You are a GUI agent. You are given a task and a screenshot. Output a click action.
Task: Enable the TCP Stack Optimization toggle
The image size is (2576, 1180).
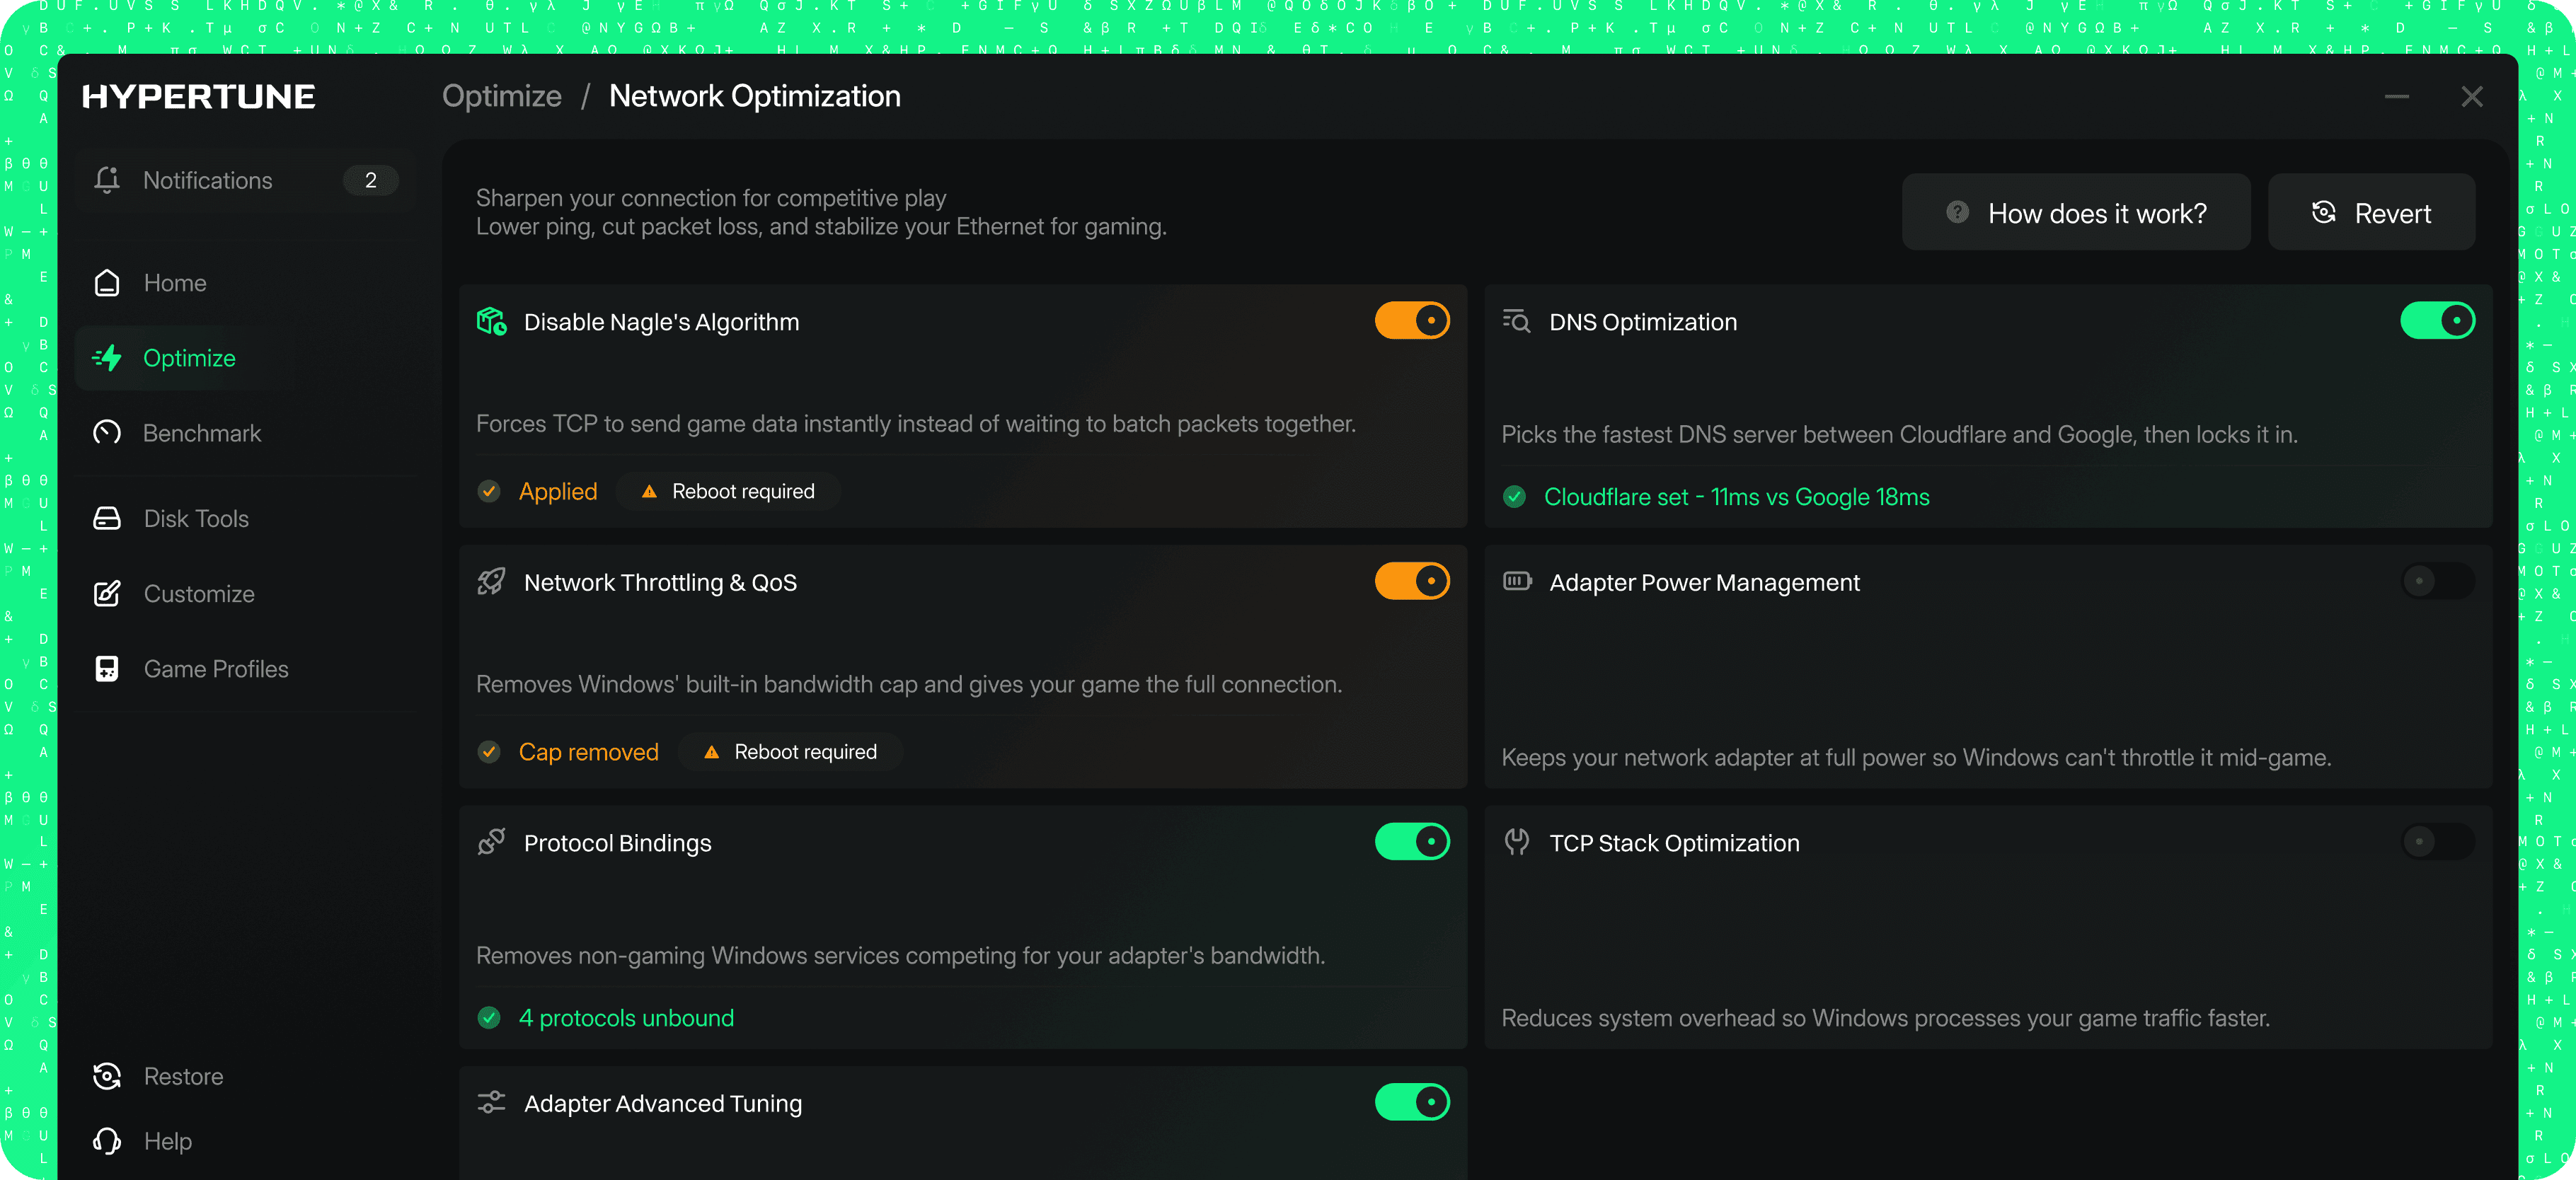click(x=2437, y=842)
